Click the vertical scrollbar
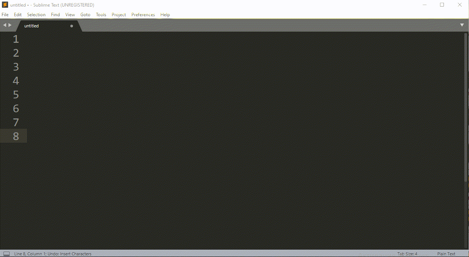Viewport: 469px width, 257px height. (466, 107)
